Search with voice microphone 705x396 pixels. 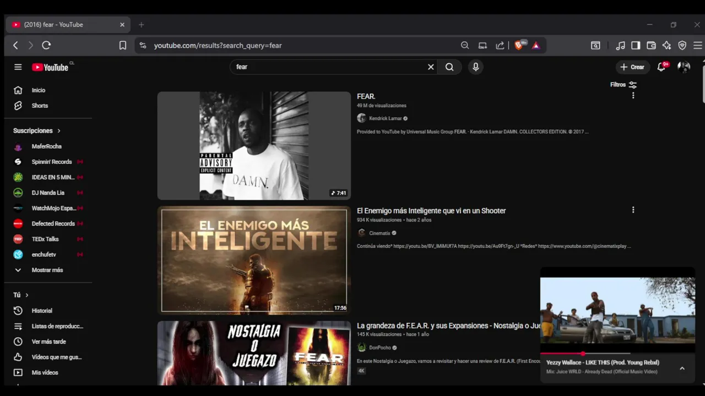pos(476,67)
